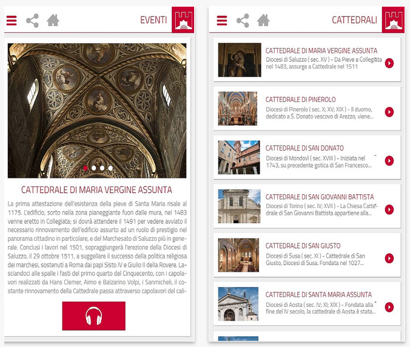
Task: Open hamburger menu on Eventi screen
Action: tap(12, 21)
